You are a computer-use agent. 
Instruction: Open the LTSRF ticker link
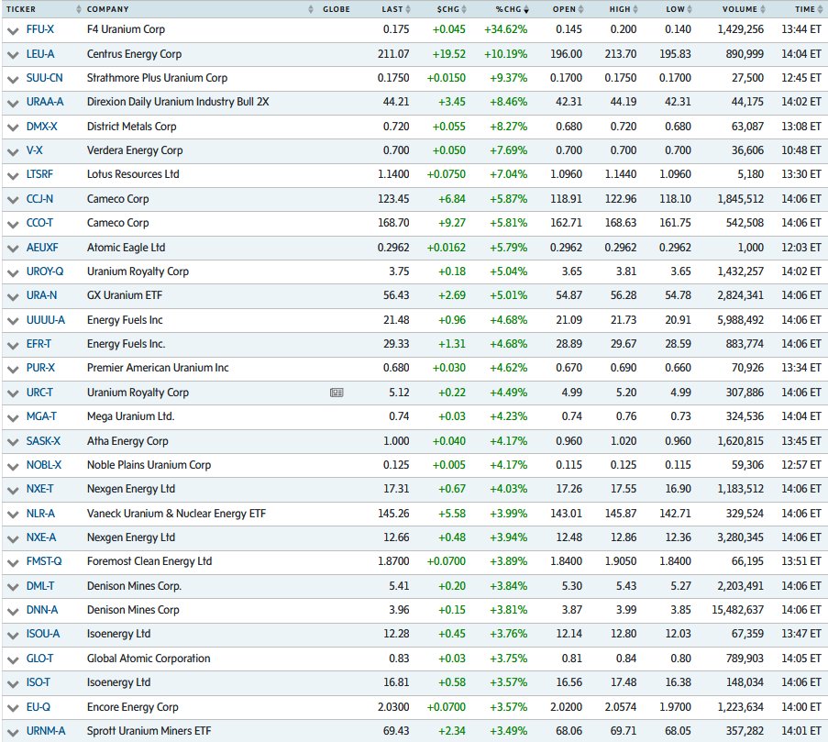pyautogui.click(x=39, y=174)
